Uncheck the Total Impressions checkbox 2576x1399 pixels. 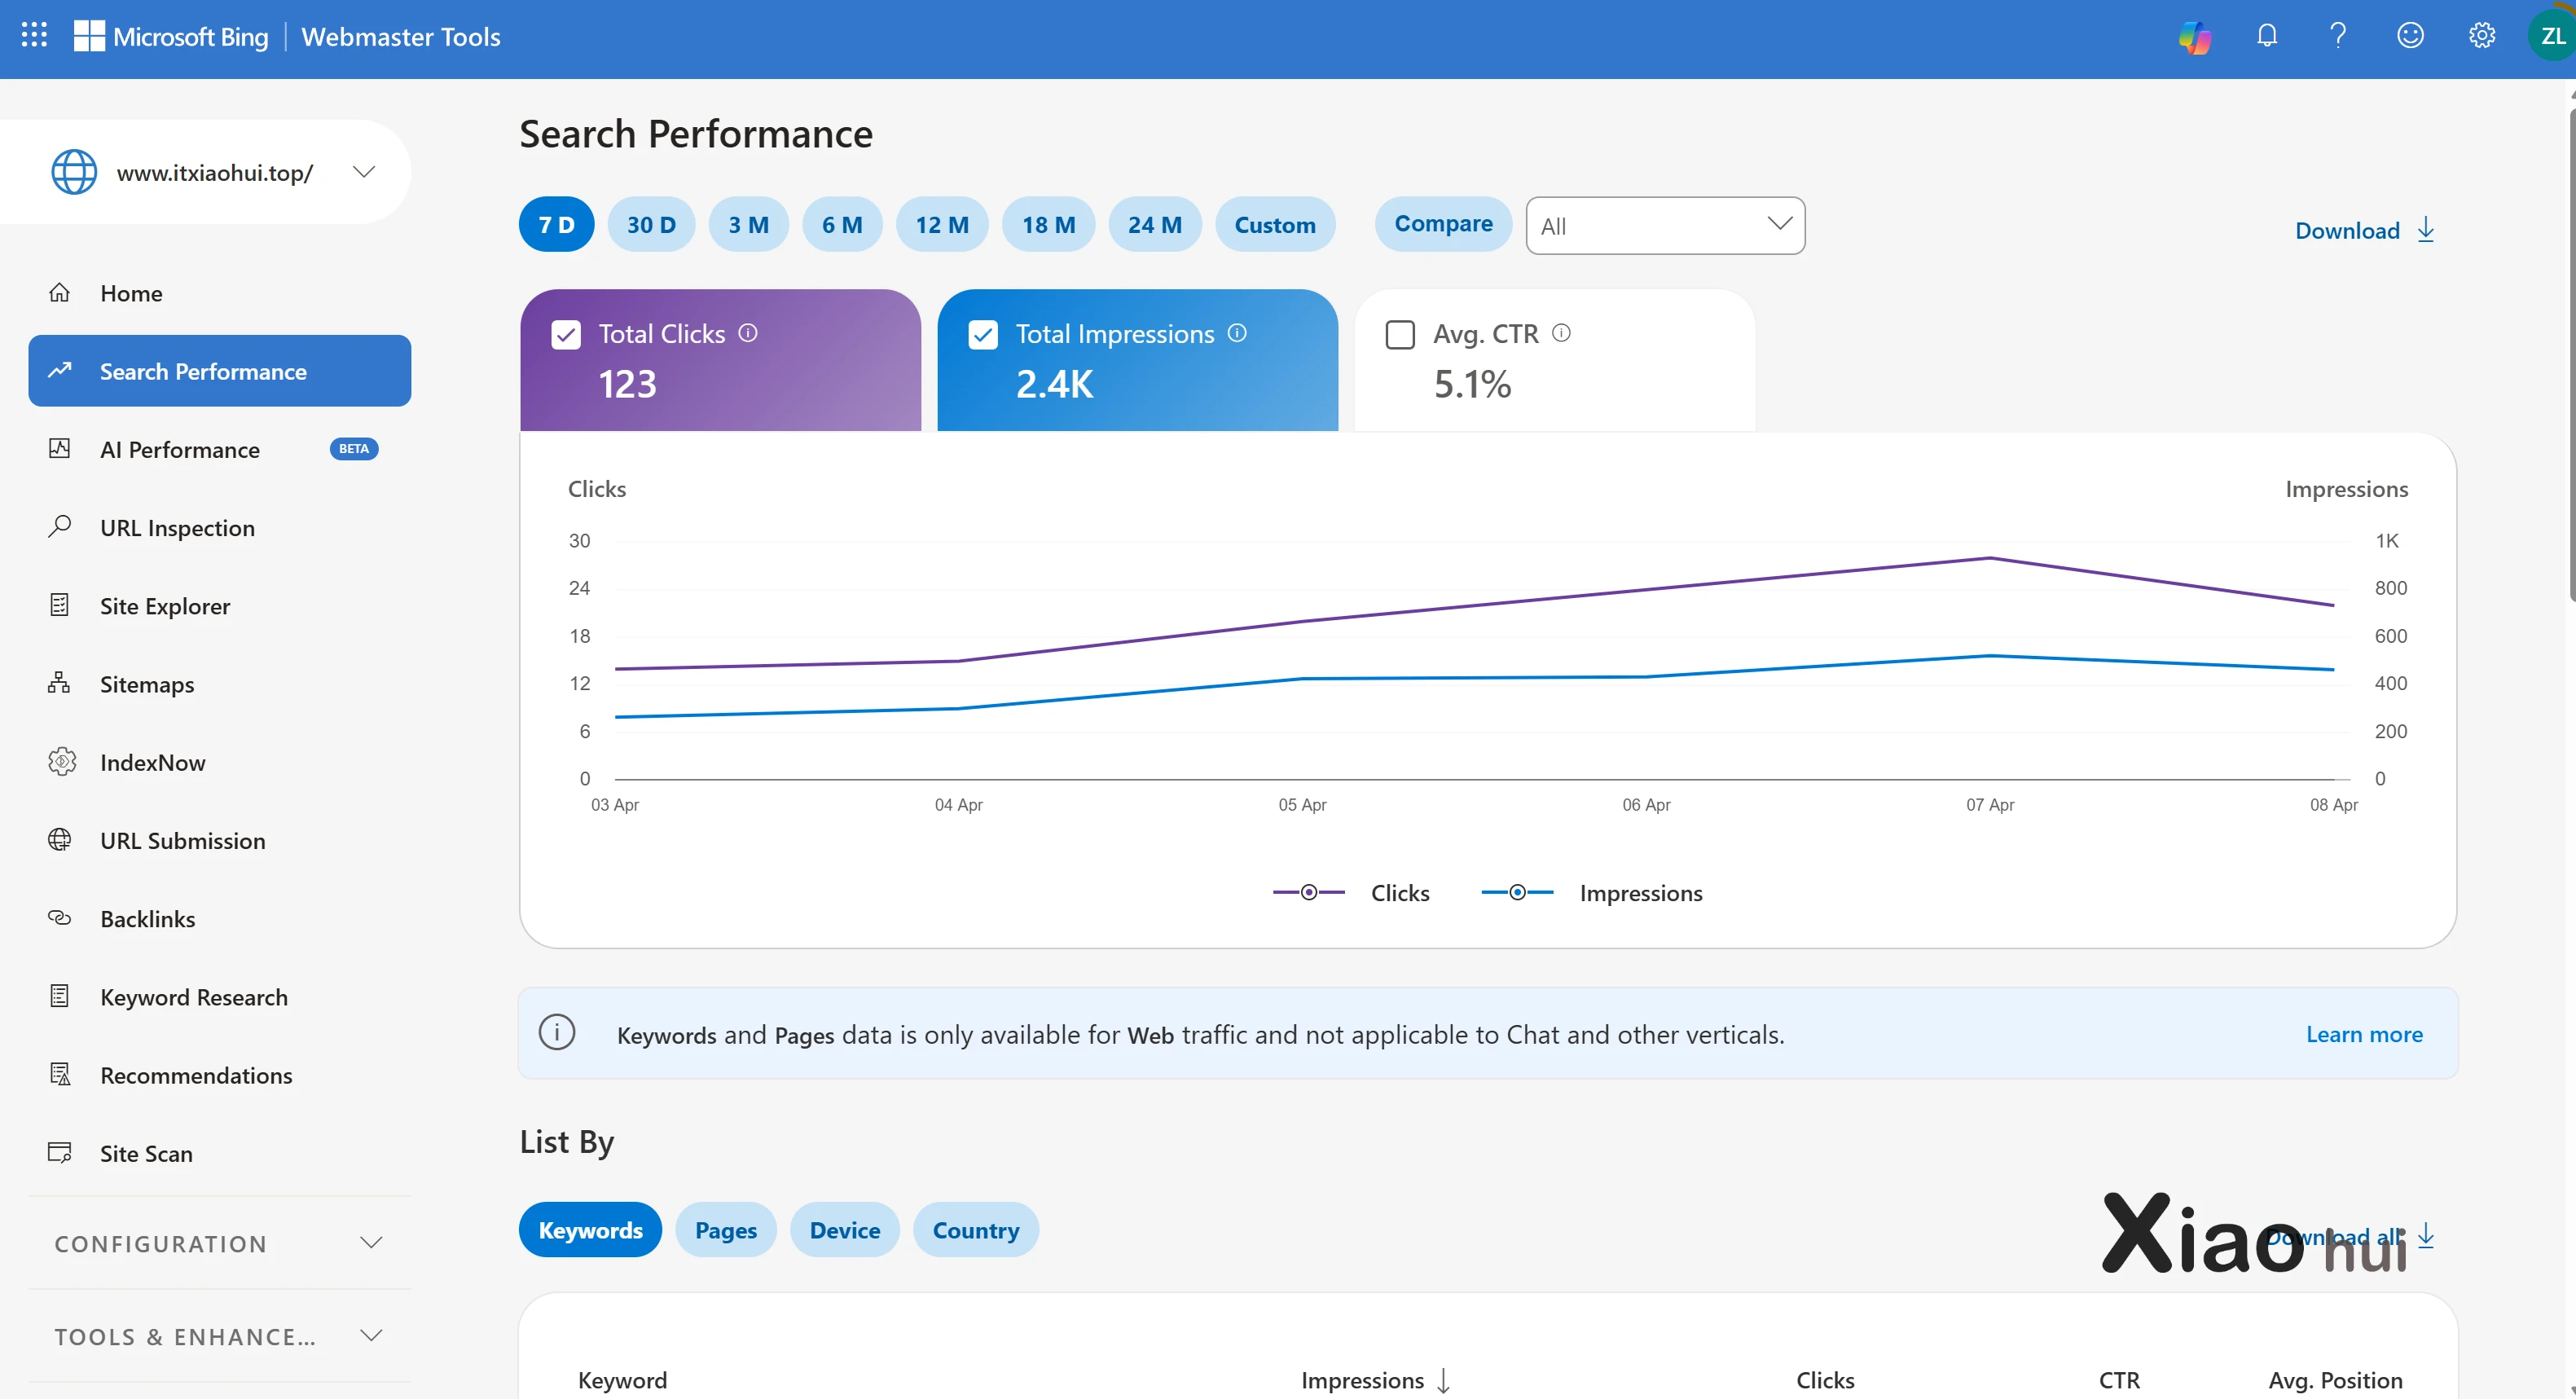click(x=983, y=334)
